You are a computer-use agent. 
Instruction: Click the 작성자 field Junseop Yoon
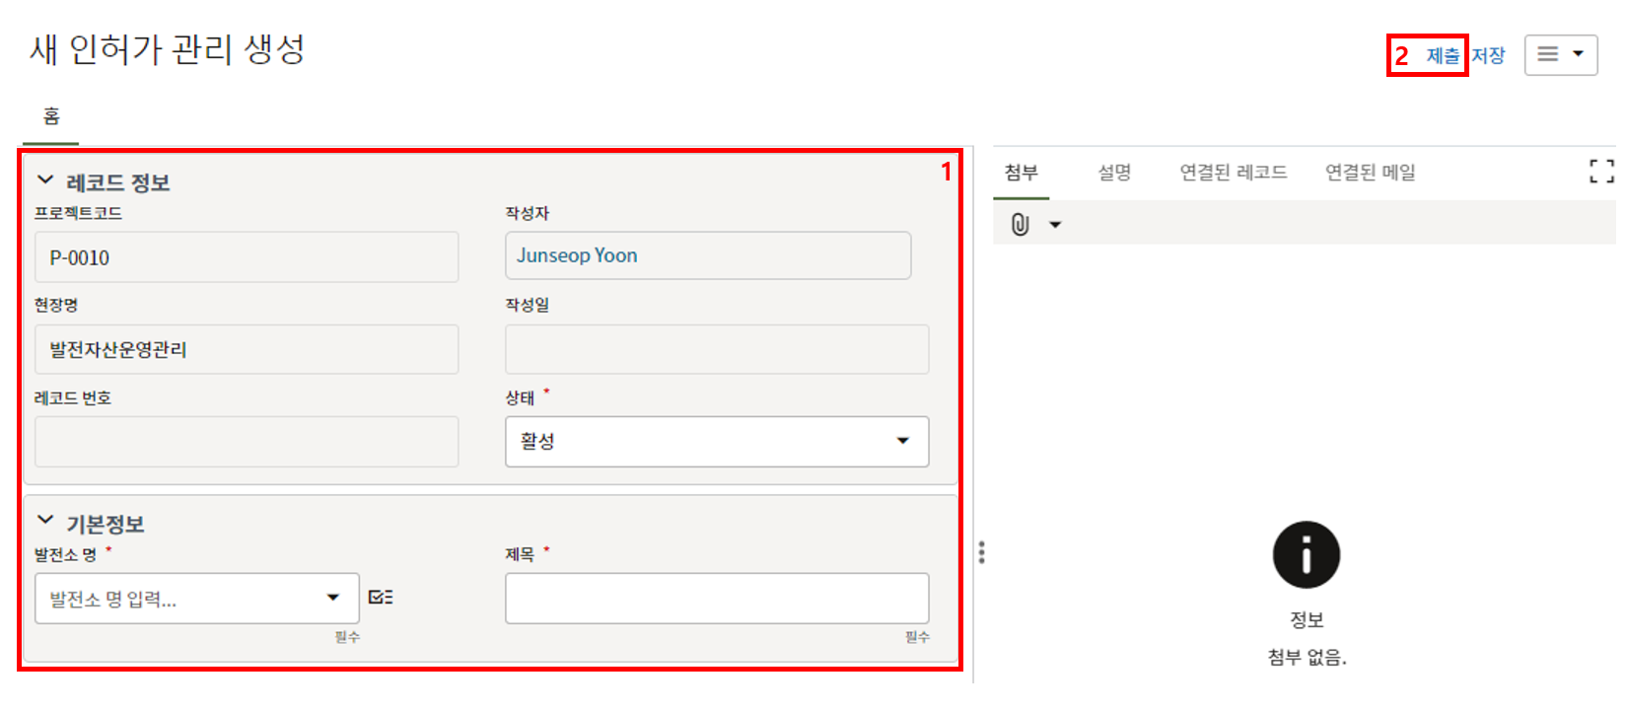tap(707, 255)
